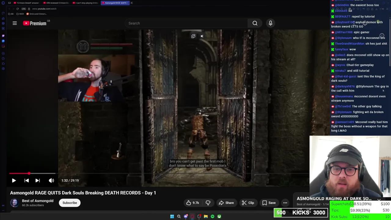Open more actions three-dot menu
This screenshot has width=391, height=220.
[285, 203]
